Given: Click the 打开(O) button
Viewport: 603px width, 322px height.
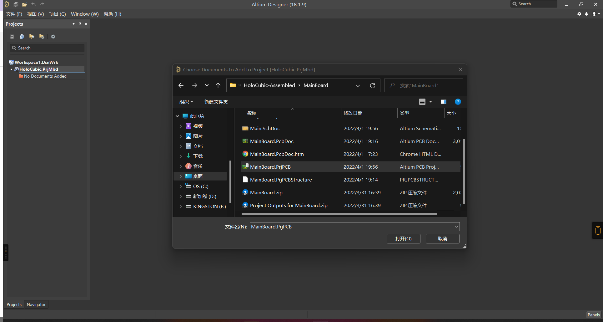Looking at the screenshot, I should [403, 238].
